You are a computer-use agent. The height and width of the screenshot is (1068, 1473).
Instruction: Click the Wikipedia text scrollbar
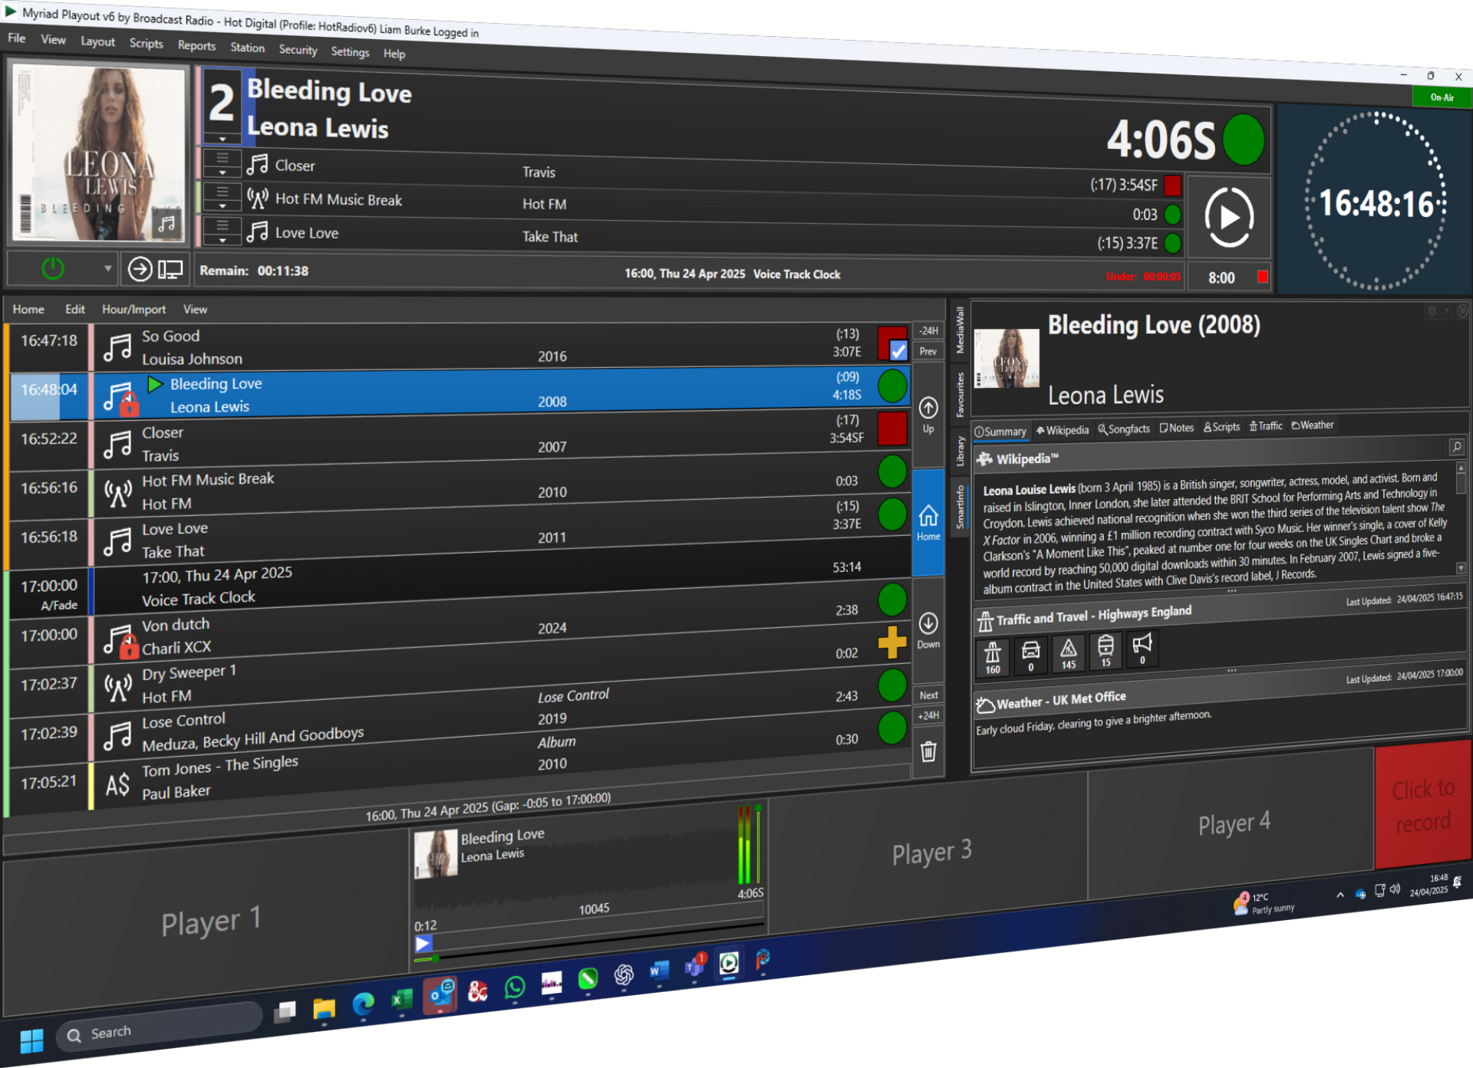1461,517
